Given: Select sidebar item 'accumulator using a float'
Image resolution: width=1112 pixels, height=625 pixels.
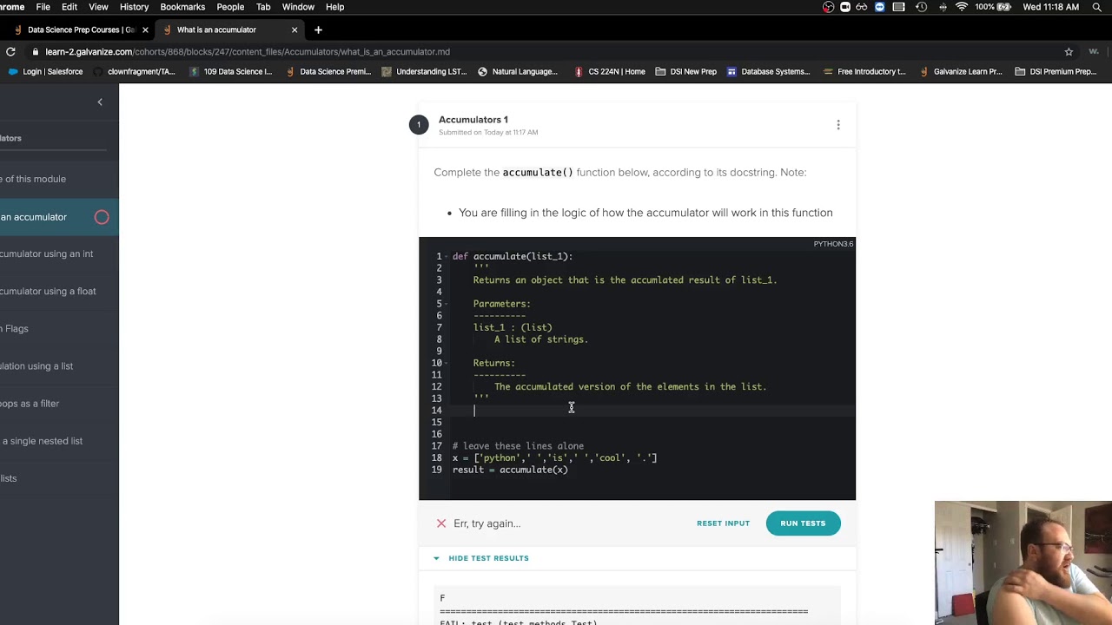Looking at the screenshot, I should [48, 291].
